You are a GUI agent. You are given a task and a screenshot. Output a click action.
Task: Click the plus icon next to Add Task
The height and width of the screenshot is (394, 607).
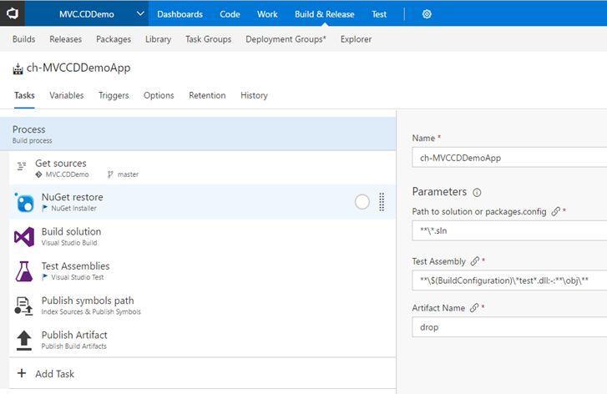click(x=22, y=373)
